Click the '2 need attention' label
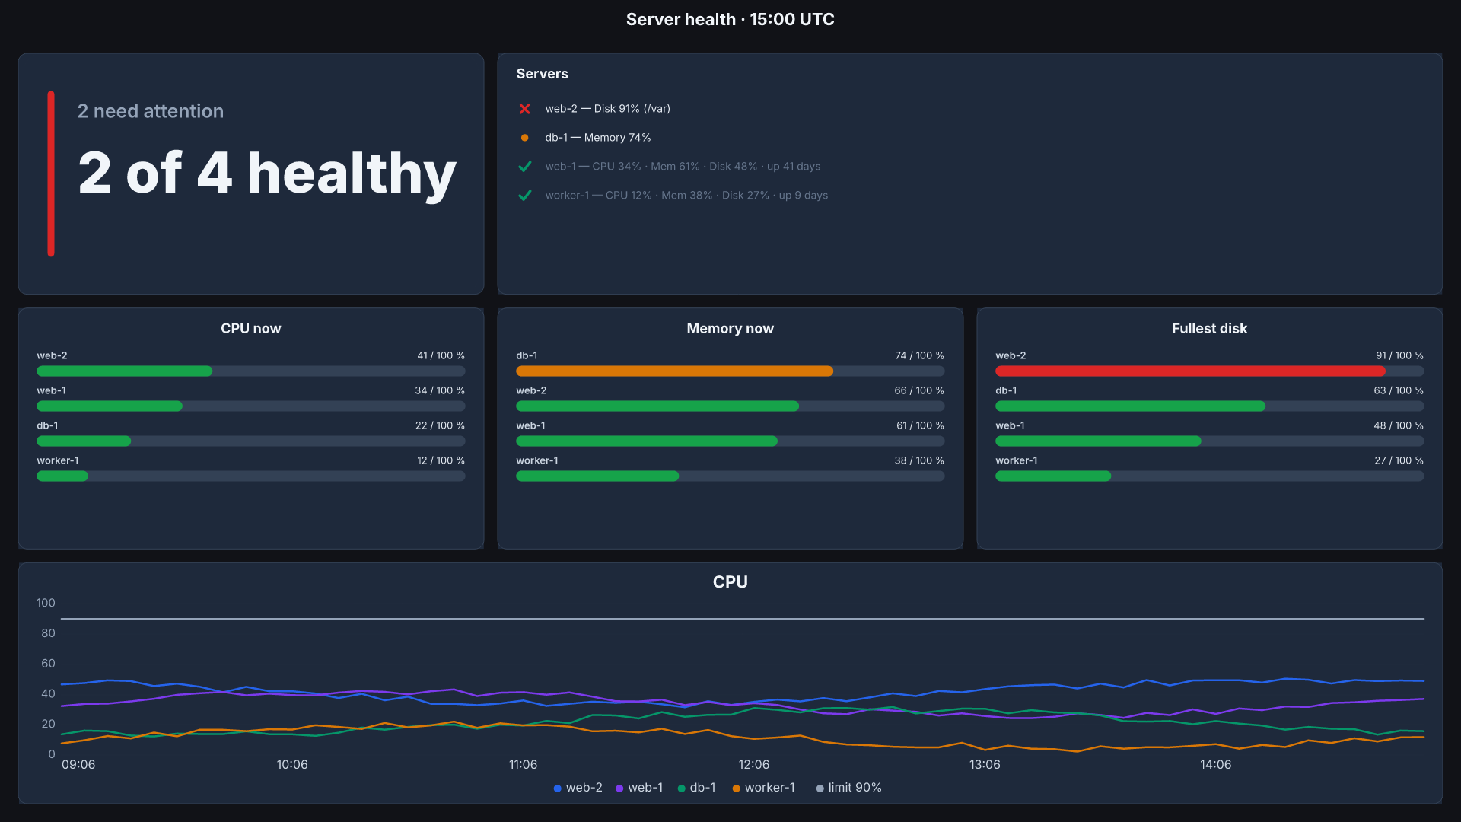Image resolution: width=1461 pixels, height=822 pixels. (x=151, y=111)
